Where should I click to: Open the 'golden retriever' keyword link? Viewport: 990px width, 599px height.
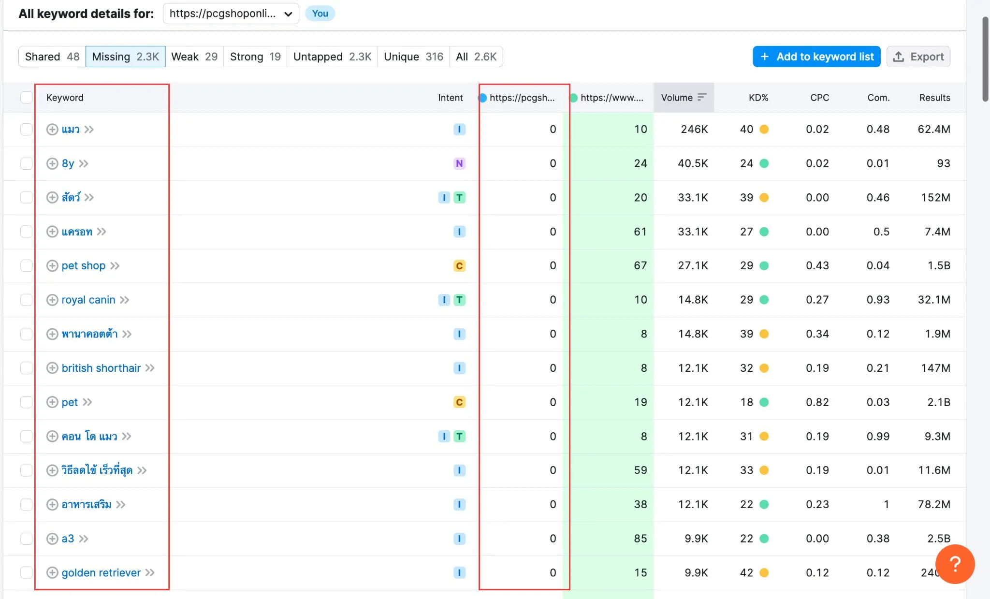tap(101, 572)
